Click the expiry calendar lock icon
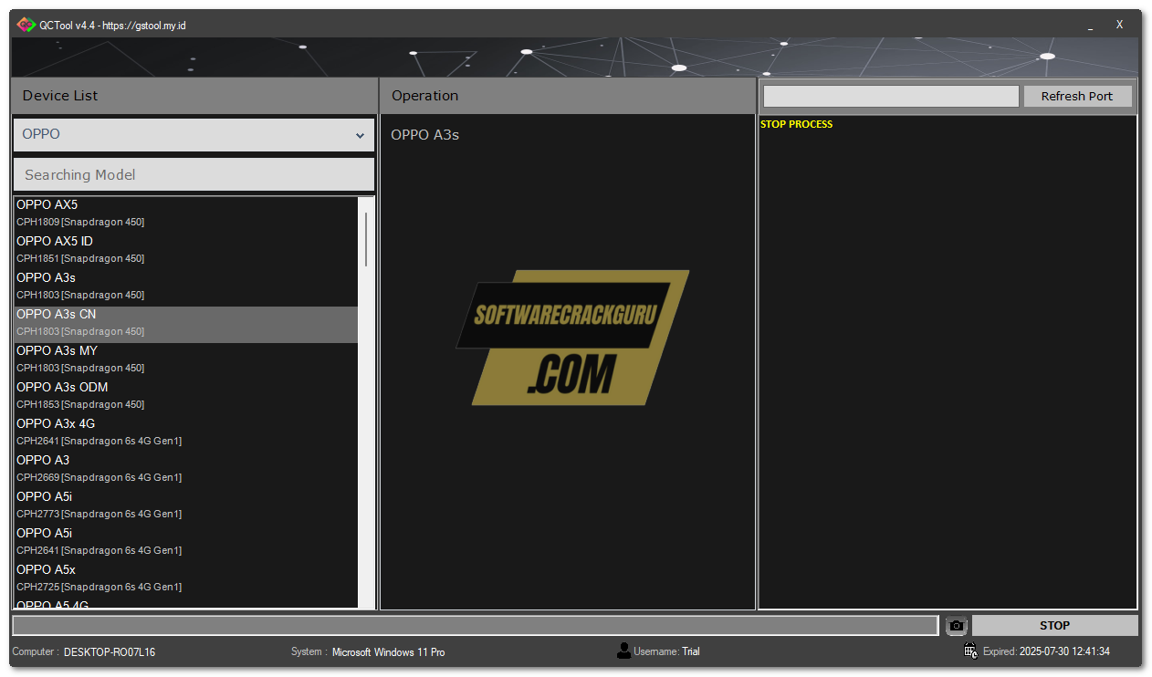The image size is (1152, 677). 970,651
